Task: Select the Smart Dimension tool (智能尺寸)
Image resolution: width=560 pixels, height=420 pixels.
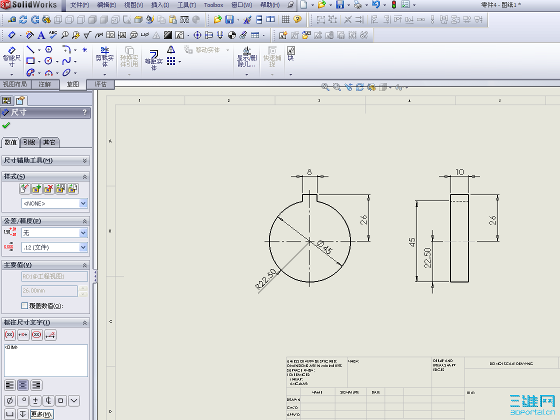Action: tap(11, 57)
